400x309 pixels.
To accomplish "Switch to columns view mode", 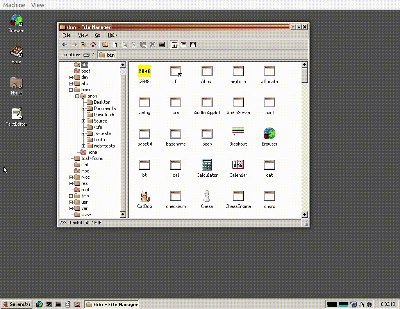I will coord(193,44).
